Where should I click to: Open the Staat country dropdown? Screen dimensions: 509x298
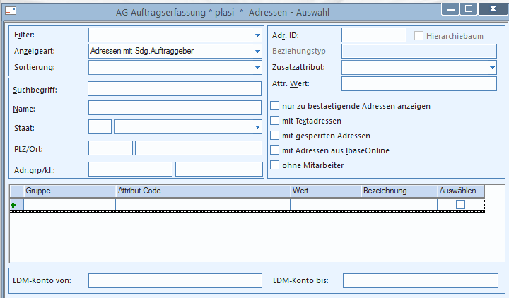point(257,127)
